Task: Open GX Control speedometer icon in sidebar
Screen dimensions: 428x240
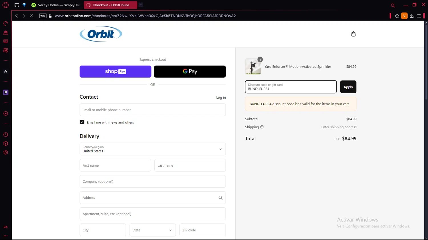Action: click(5, 23)
